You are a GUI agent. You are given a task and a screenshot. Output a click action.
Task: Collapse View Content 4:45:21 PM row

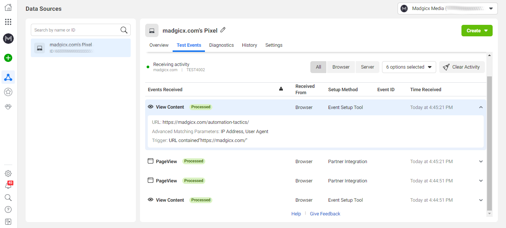481,107
